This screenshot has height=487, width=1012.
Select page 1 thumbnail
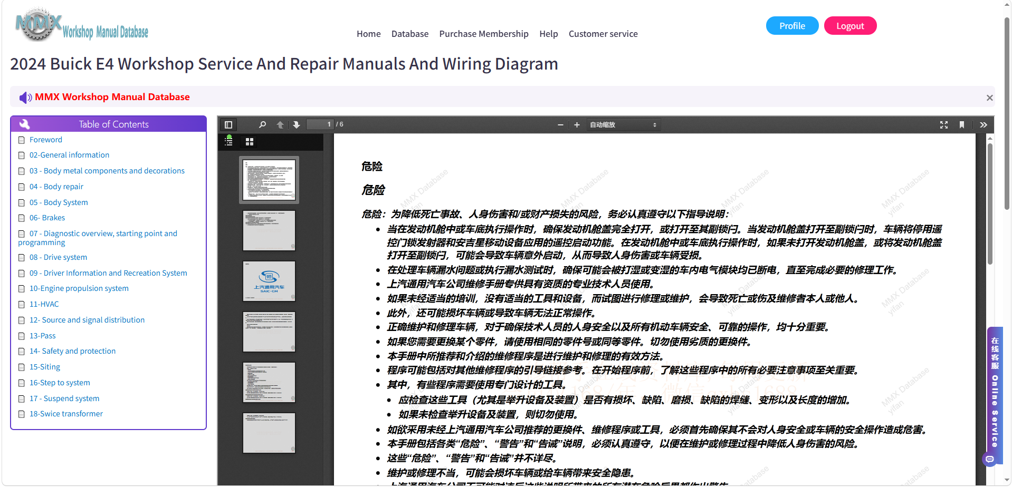click(269, 180)
